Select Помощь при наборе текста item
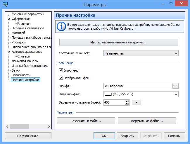The width and height of the screenshot is (190, 144). coord(32,38)
